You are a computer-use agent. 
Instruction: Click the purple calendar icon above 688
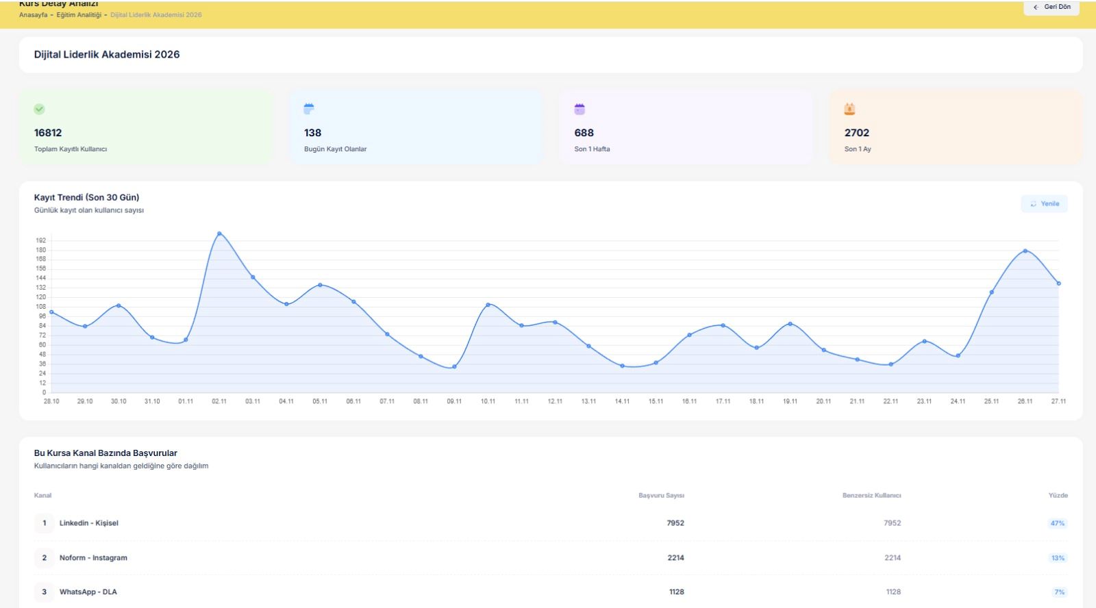point(580,109)
